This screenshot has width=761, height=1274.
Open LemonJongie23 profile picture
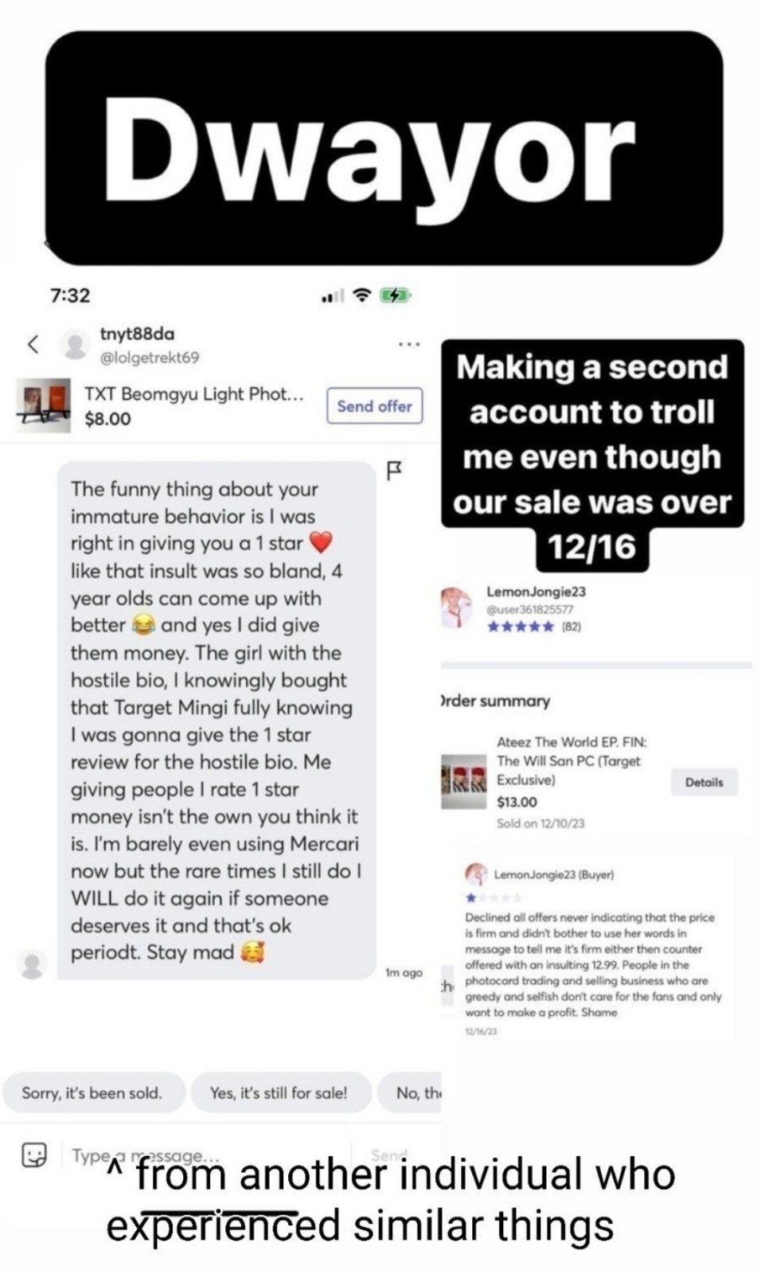(457, 608)
